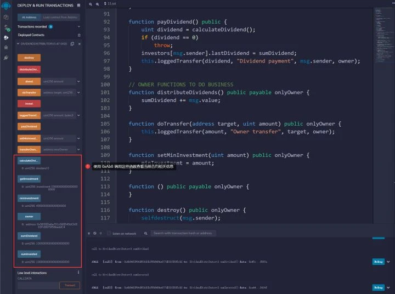Viewport: 395px width, 294px height.
Task: Debug the sumDividend call transaction
Action: click(x=378, y=262)
